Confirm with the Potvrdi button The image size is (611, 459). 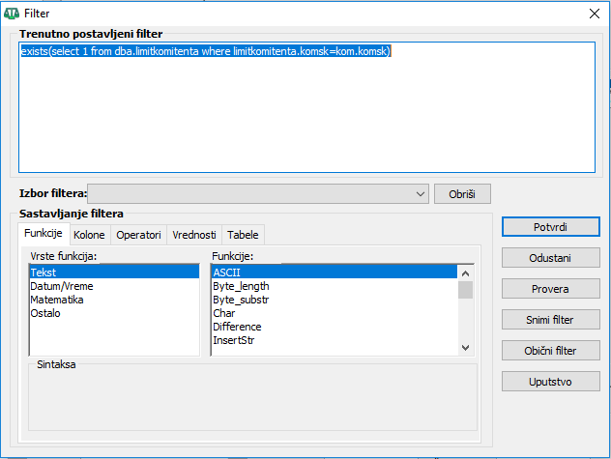pos(551,227)
